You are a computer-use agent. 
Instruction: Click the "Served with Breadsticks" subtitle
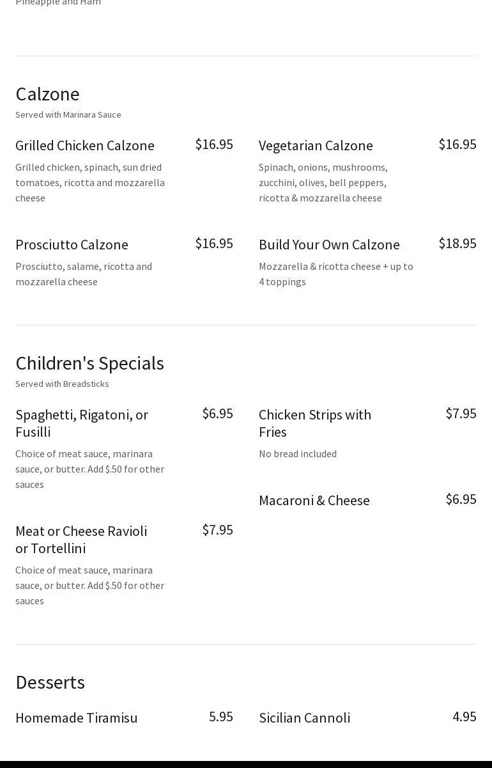pos(62,384)
